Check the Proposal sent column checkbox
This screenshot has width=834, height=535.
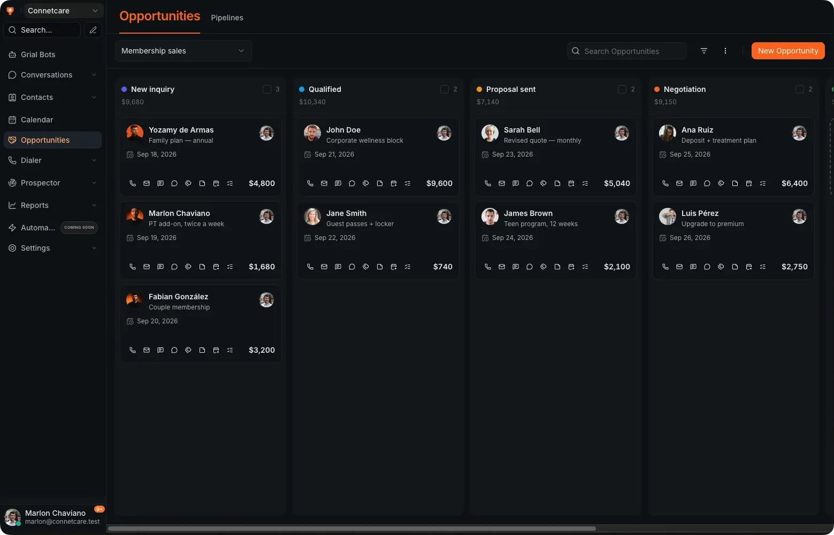pos(622,89)
